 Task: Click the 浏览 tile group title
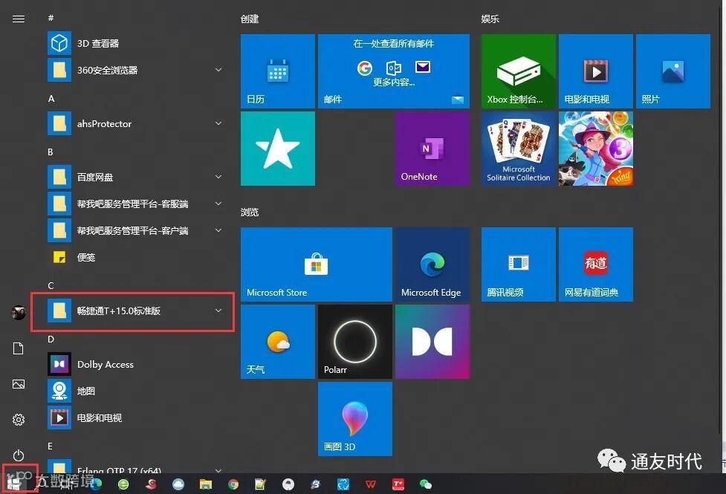tap(250, 212)
